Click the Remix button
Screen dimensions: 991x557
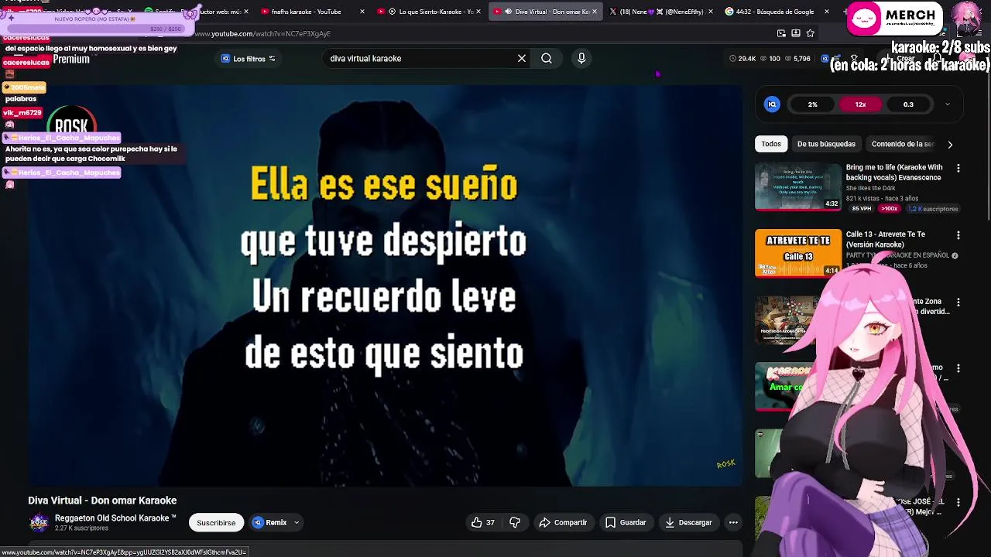269,523
